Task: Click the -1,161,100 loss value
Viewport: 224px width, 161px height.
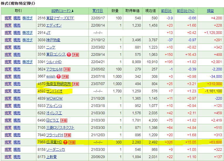Action: [213, 91]
